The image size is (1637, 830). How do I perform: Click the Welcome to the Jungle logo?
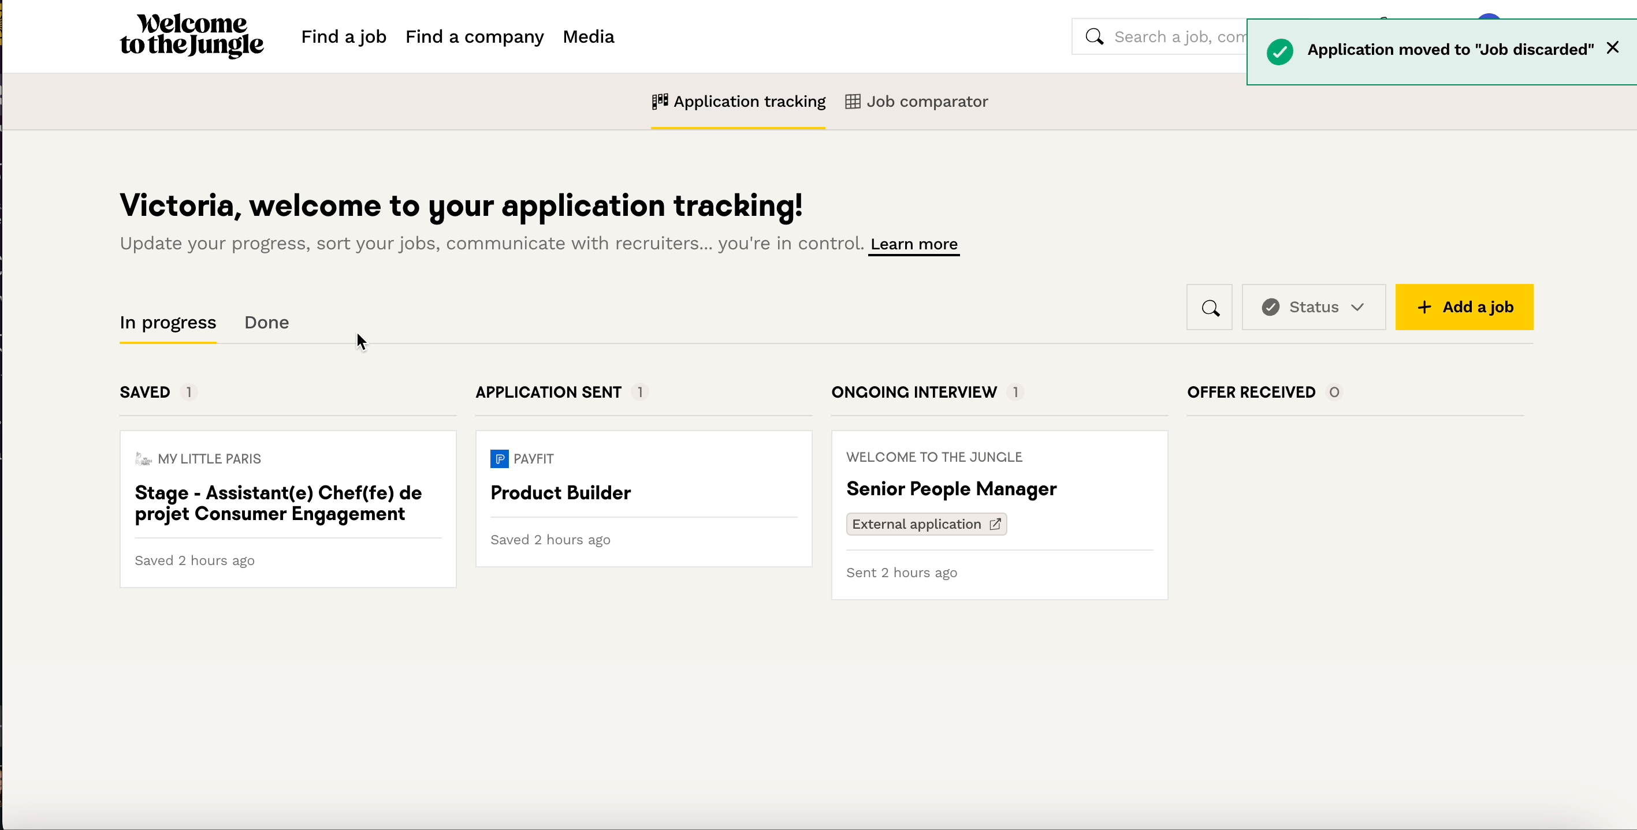click(x=191, y=36)
